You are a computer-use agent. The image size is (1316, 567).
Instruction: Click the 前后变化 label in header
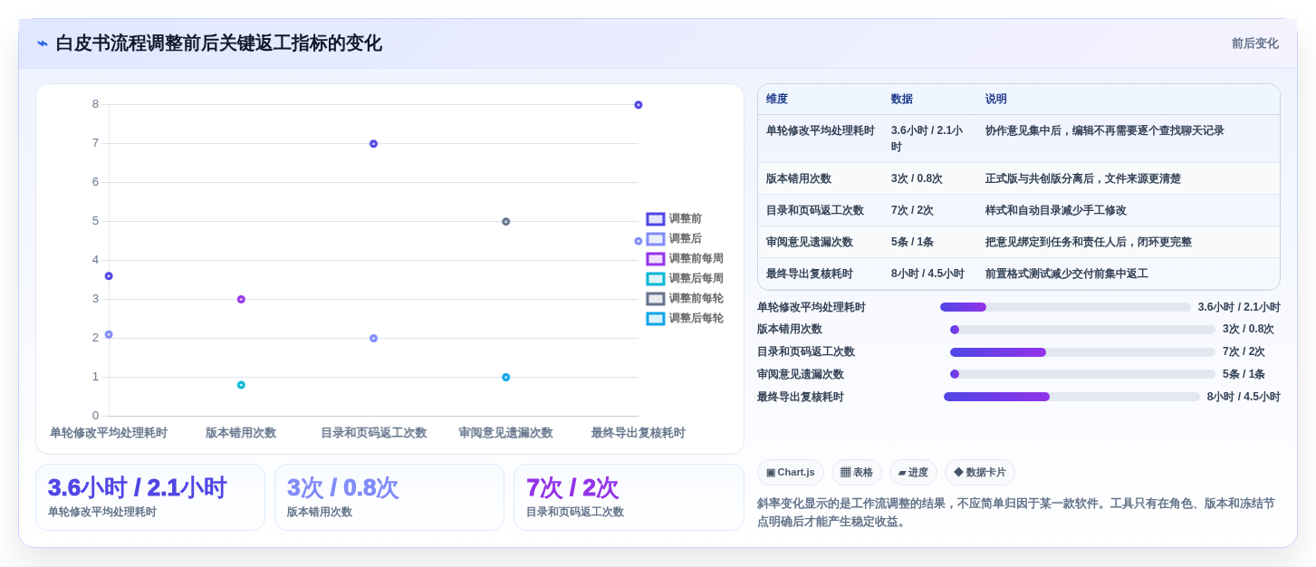point(1254,43)
